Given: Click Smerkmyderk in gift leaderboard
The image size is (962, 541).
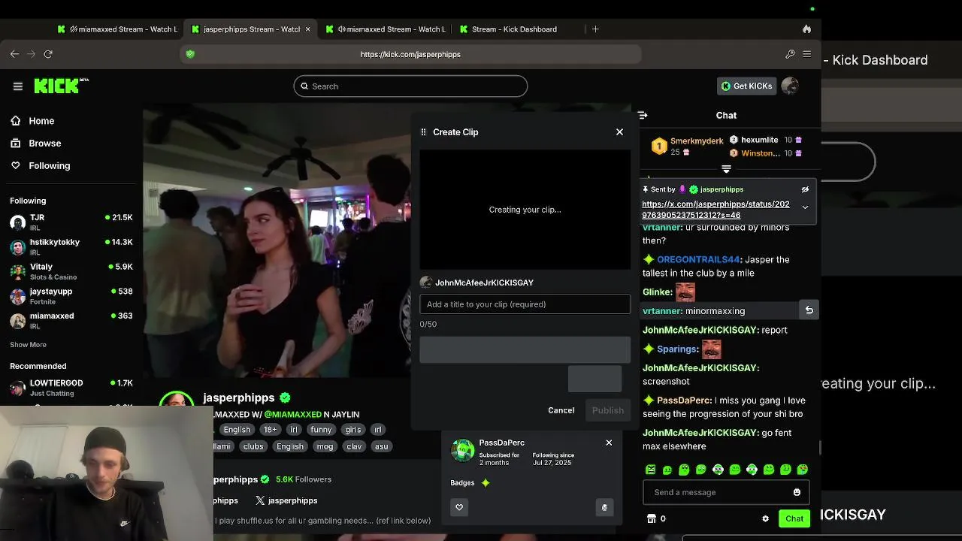Looking at the screenshot, I should [x=697, y=141].
